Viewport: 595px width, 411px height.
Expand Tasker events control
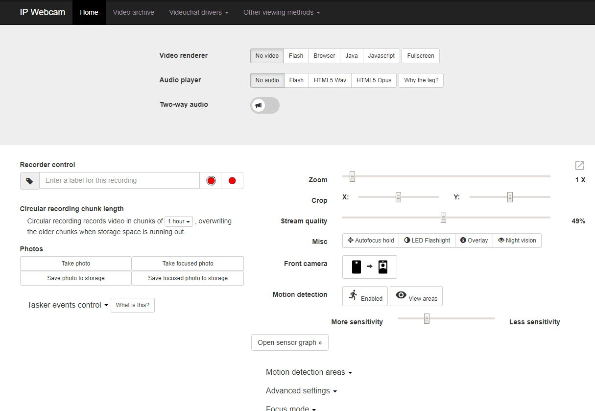point(68,305)
